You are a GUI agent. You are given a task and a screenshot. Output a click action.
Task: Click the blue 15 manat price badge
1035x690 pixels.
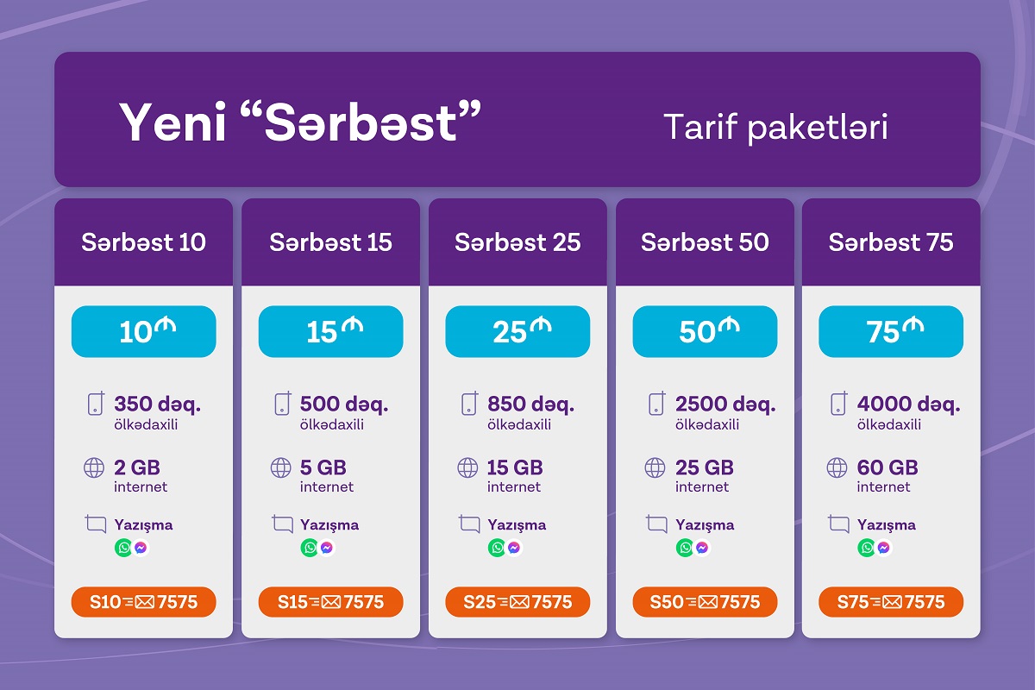330,331
